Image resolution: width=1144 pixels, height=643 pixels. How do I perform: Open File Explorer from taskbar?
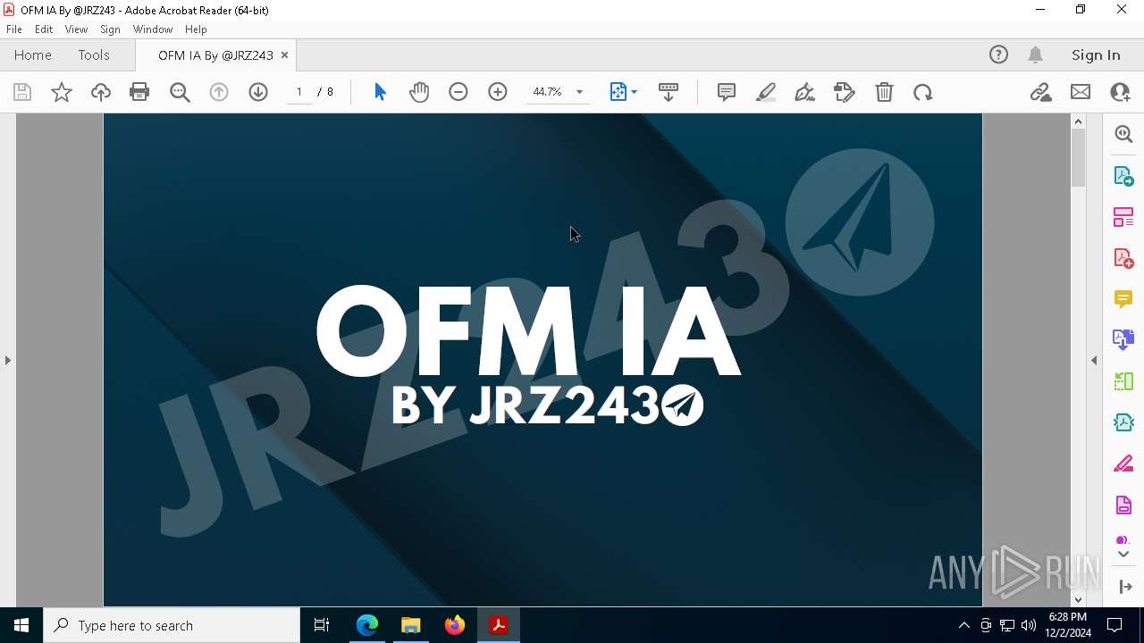410,625
